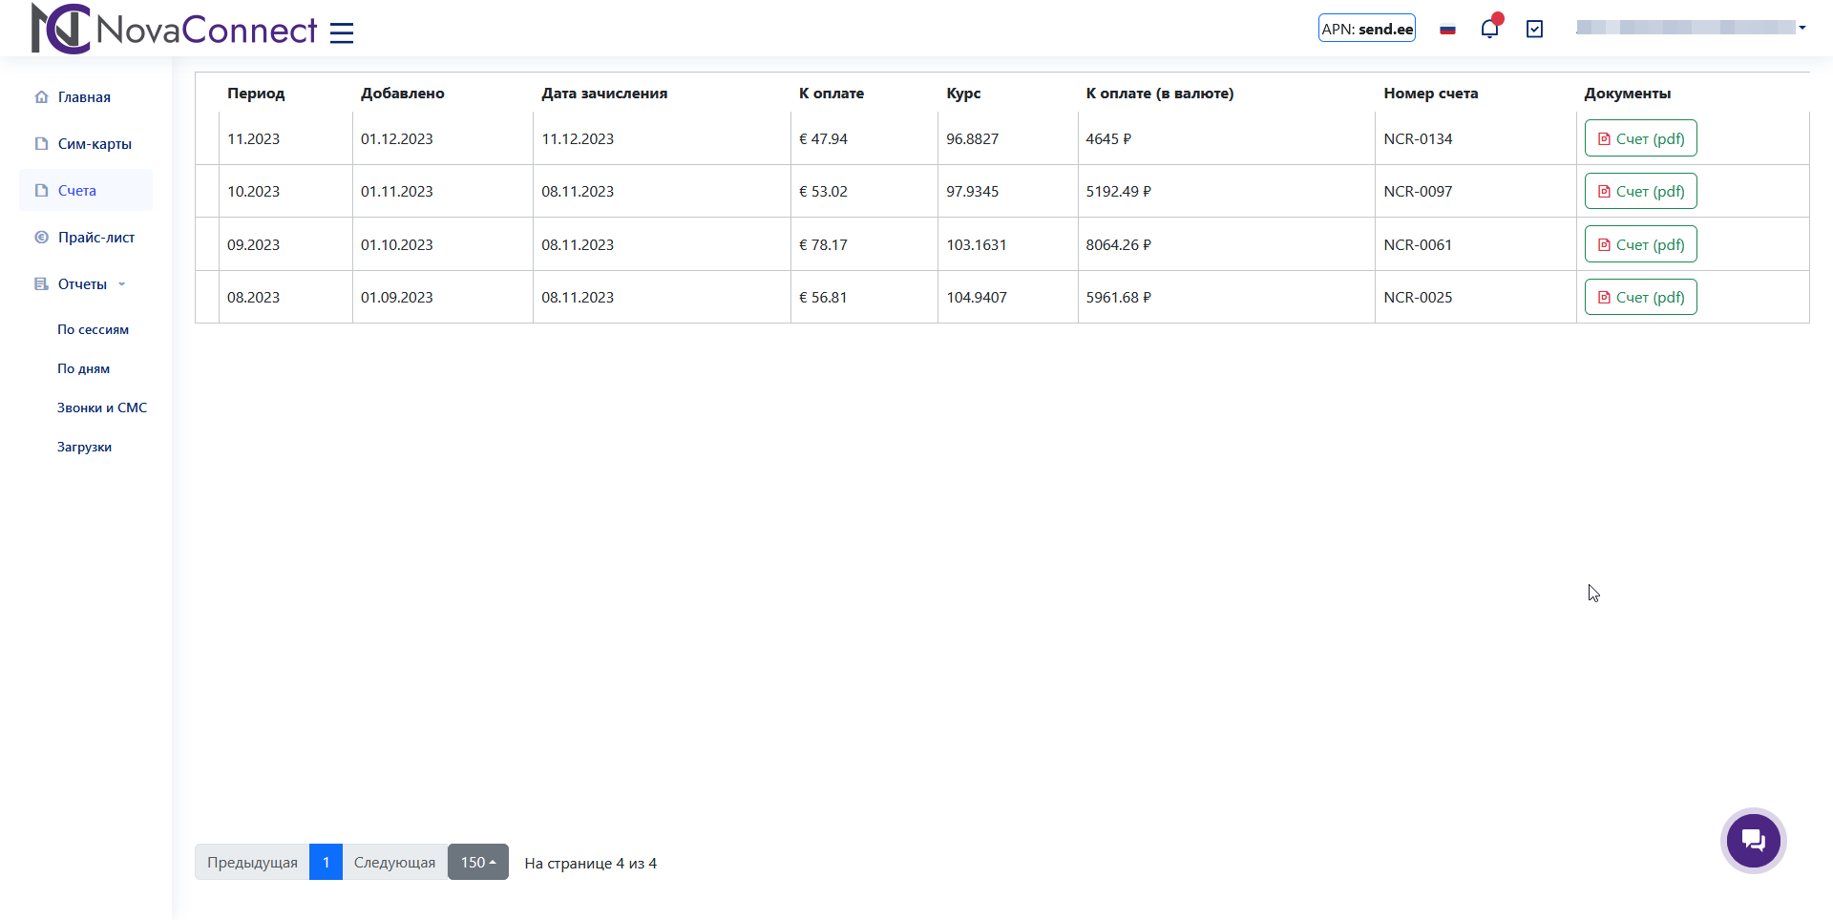Go to Главная in sidebar
The image size is (1833, 920).
(x=84, y=97)
